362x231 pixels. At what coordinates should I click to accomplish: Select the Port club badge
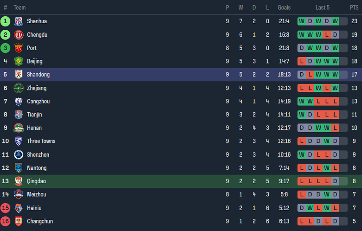tap(19, 48)
